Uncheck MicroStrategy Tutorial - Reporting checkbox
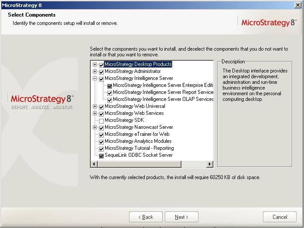Screen dimensions: 304x228 click(101, 149)
